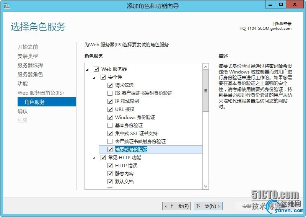Screen dimensions: 306x217
Task: Select the 角色服务 step
Action: tap(47, 102)
